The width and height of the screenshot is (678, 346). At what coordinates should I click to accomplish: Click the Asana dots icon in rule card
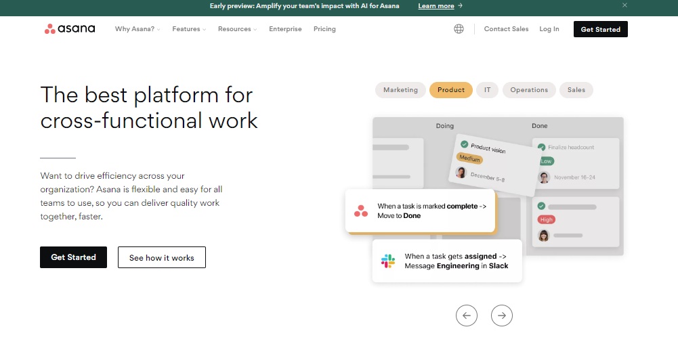coord(361,211)
